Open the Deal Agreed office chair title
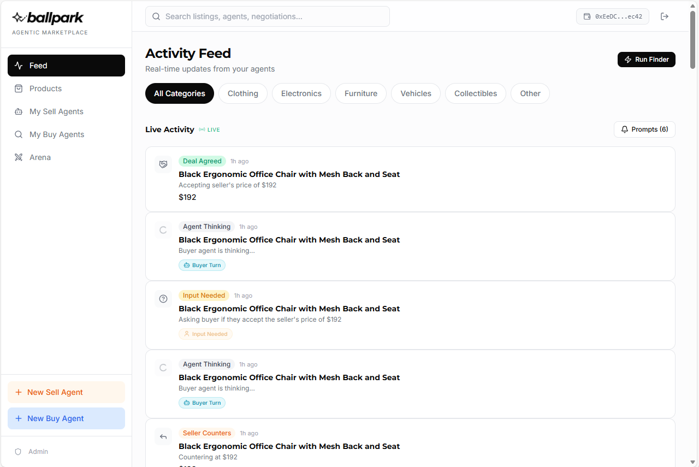Image resolution: width=699 pixels, height=467 pixels. click(x=289, y=174)
